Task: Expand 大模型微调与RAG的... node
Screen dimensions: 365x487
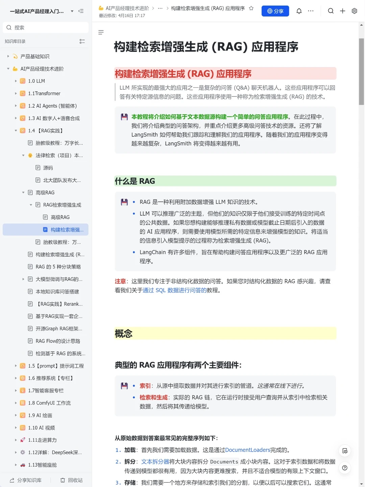Action: coord(23,279)
